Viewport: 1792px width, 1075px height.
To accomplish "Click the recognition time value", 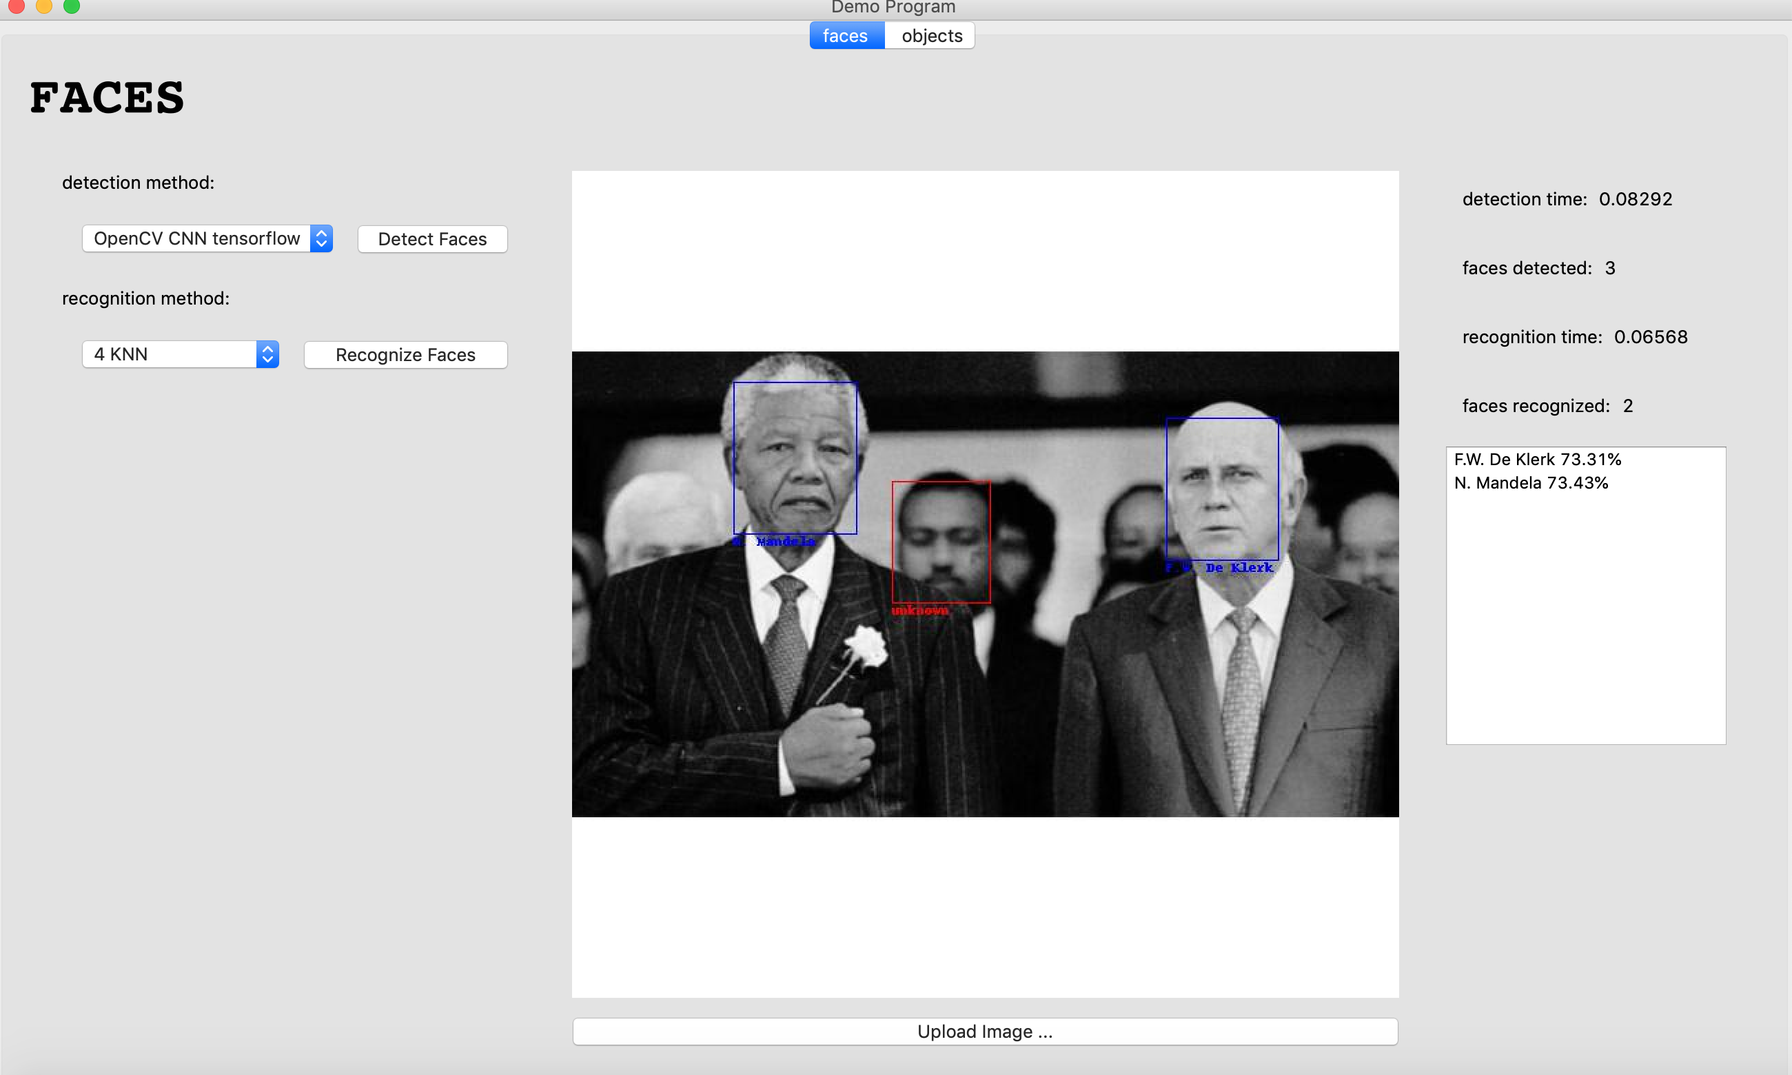I will tap(1651, 336).
